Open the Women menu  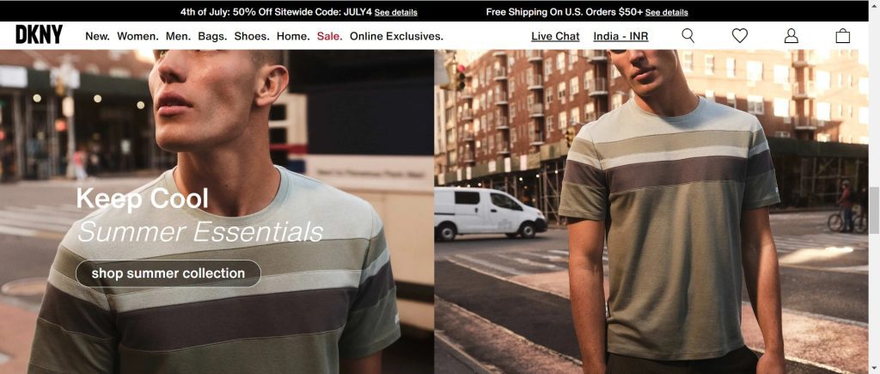point(137,36)
